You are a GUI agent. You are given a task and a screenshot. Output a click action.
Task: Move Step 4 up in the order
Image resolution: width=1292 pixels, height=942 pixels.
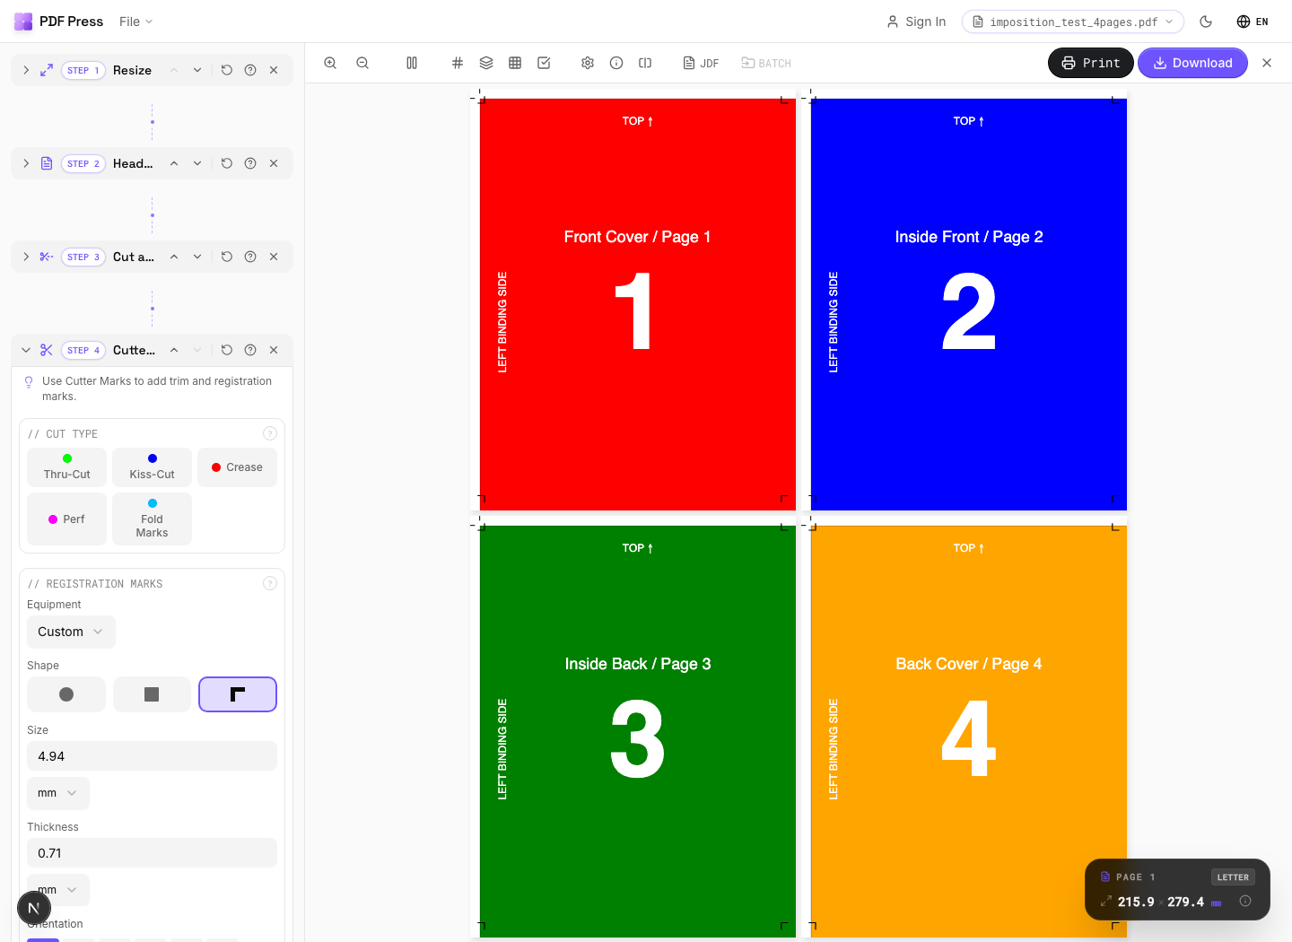[174, 350]
